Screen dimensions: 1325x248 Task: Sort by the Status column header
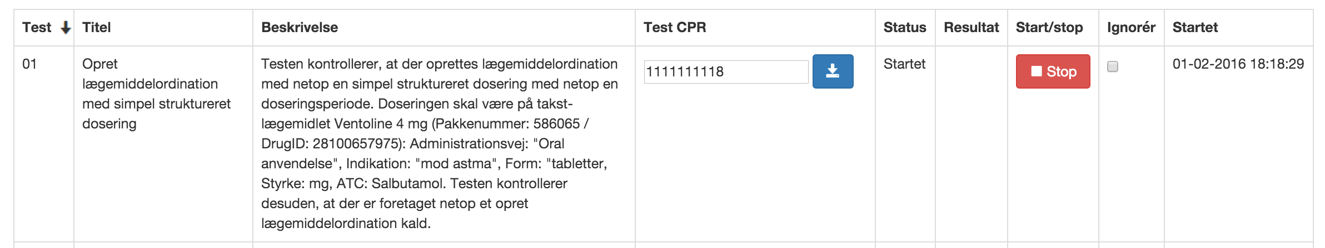coord(905,28)
